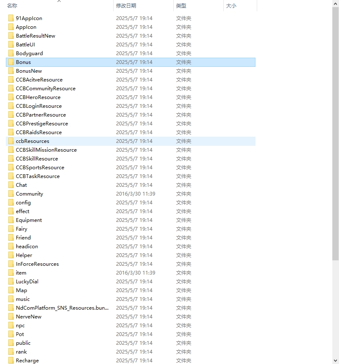Screen dimensions: 339x364
Task: Click the CCBRaidsResource folder icon
Action: [11, 132]
